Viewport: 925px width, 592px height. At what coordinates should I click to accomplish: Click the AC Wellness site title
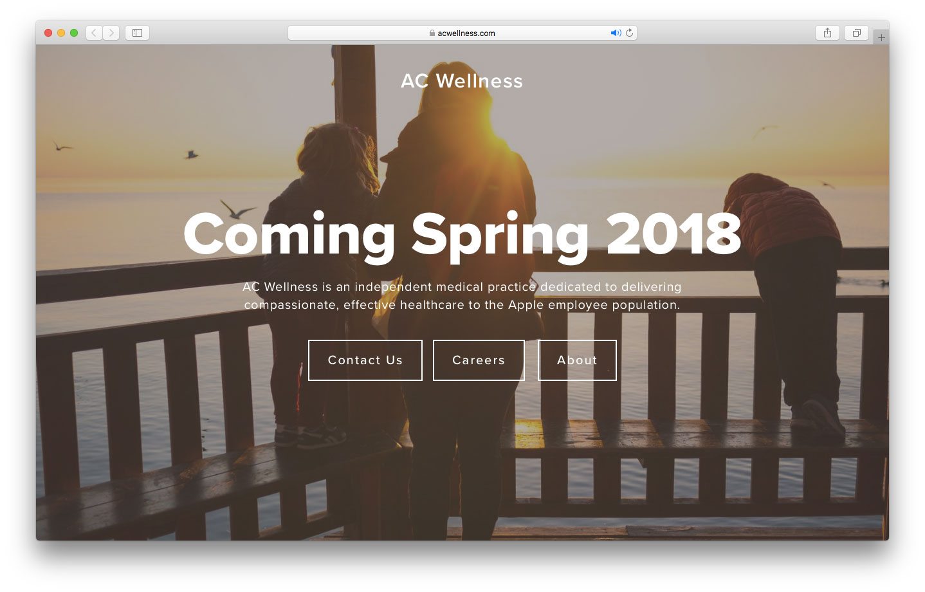pos(462,81)
